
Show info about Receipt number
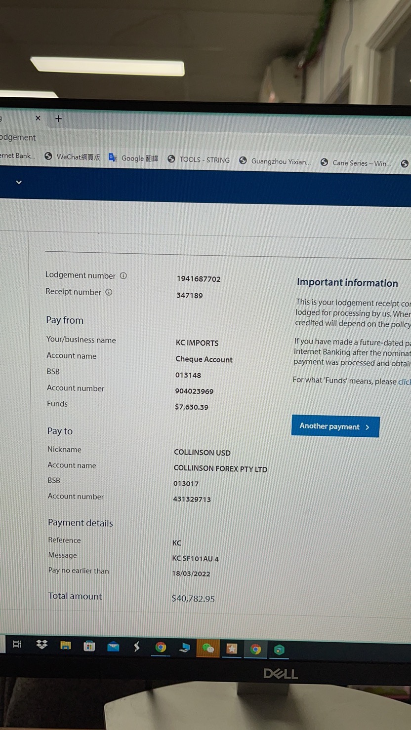click(109, 292)
